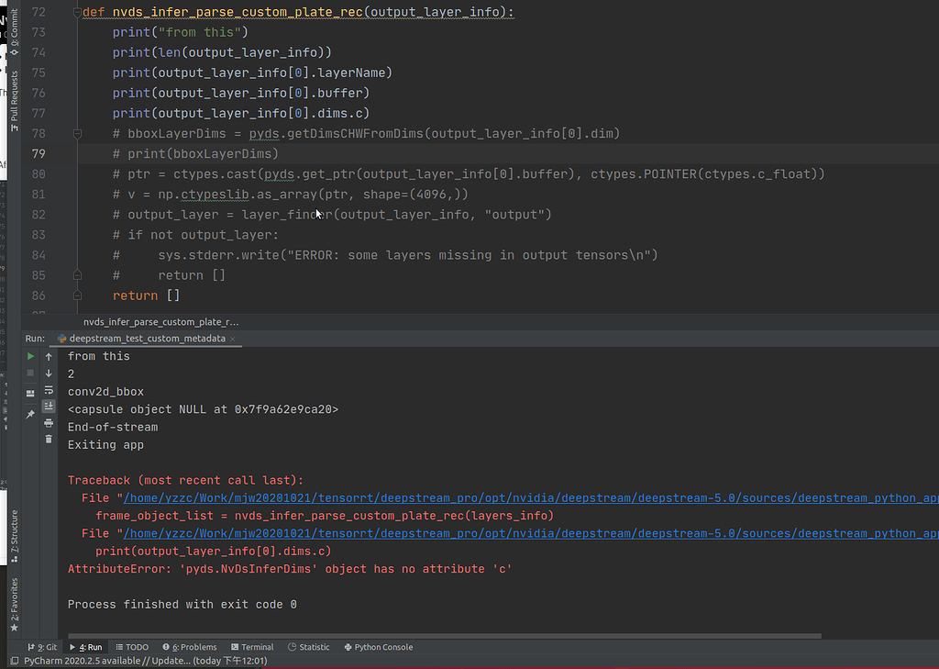This screenshot has height=669, width=939.
Task: Print the console output
Action: coord(49,423)
